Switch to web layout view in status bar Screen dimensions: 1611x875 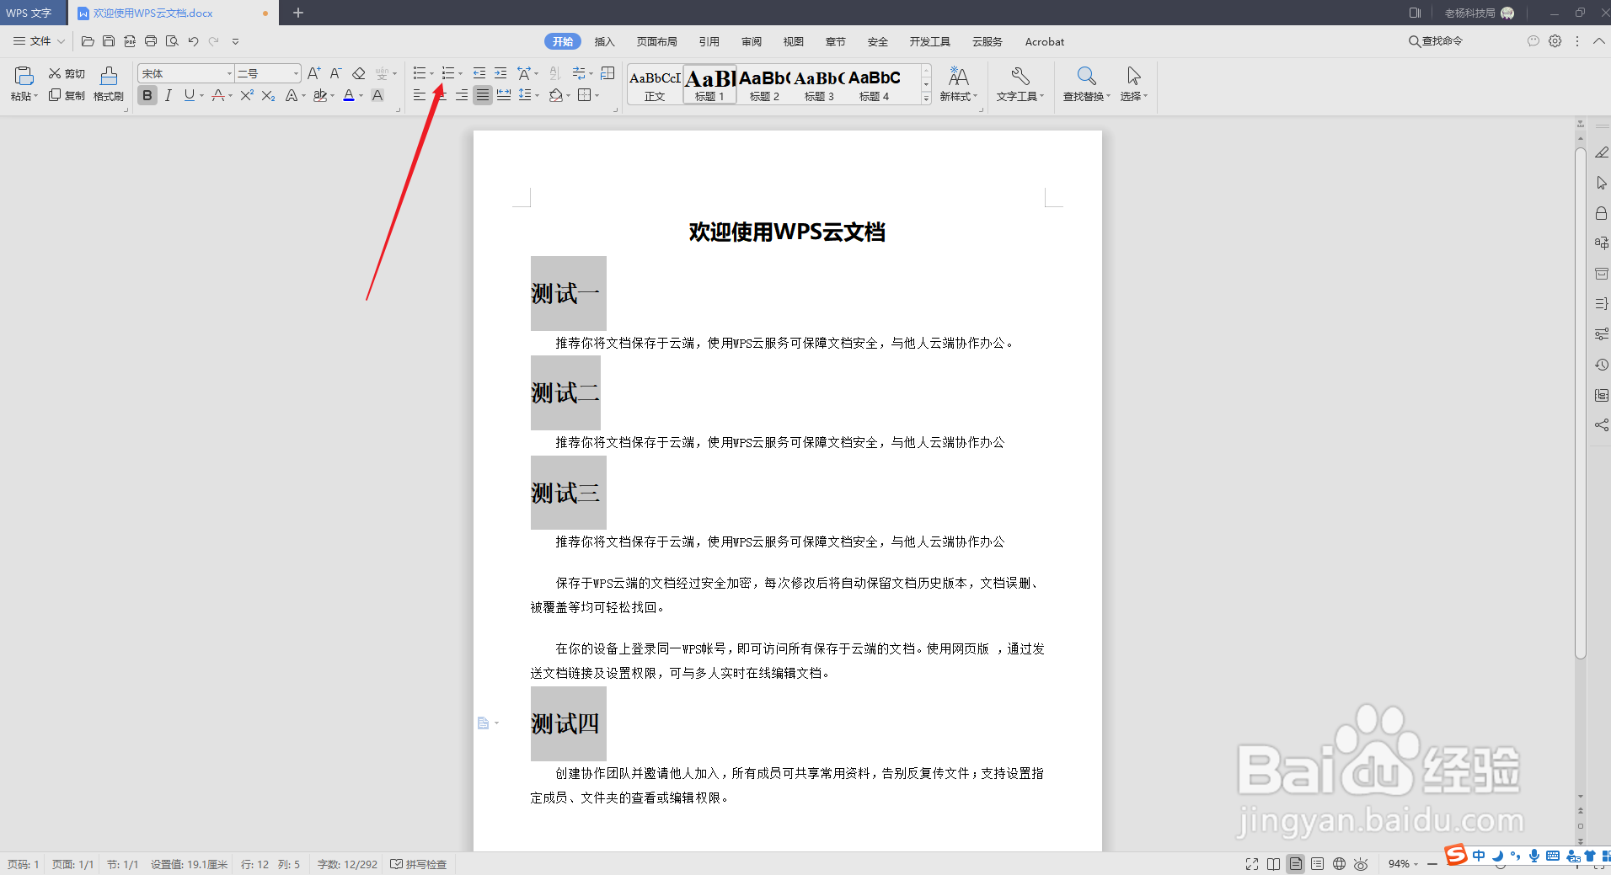pos(1340,864)
